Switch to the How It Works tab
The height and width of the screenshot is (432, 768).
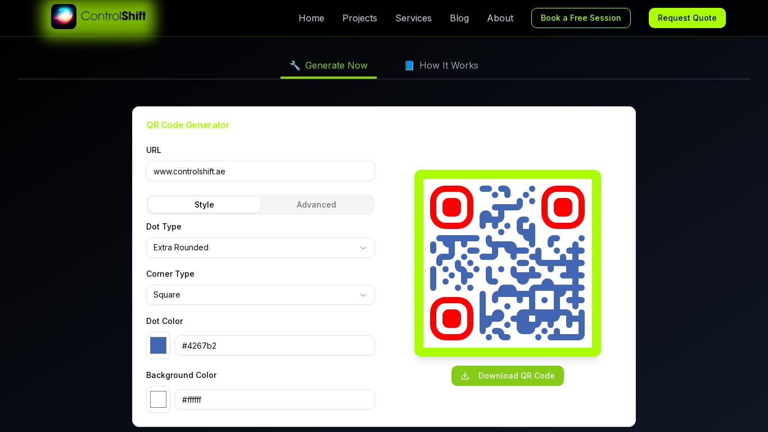tap(441, 66)
